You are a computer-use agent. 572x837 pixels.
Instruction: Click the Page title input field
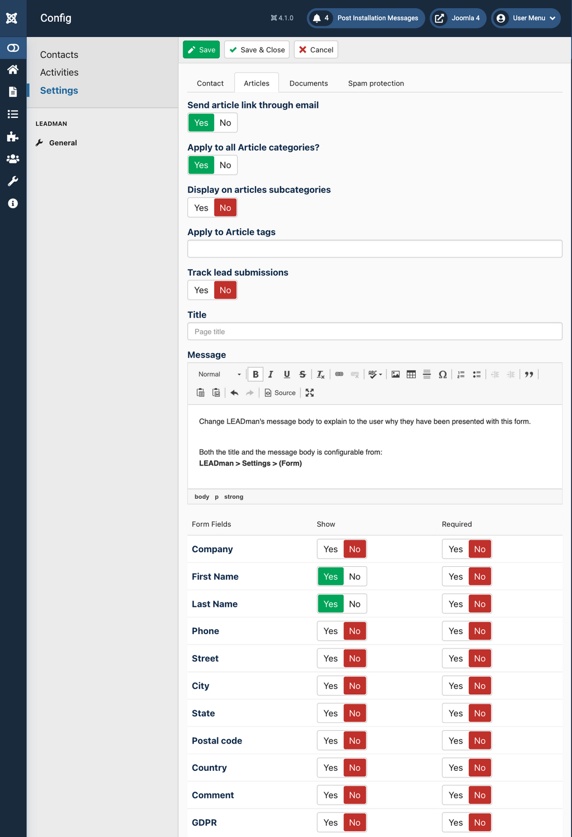pos(375,331)
